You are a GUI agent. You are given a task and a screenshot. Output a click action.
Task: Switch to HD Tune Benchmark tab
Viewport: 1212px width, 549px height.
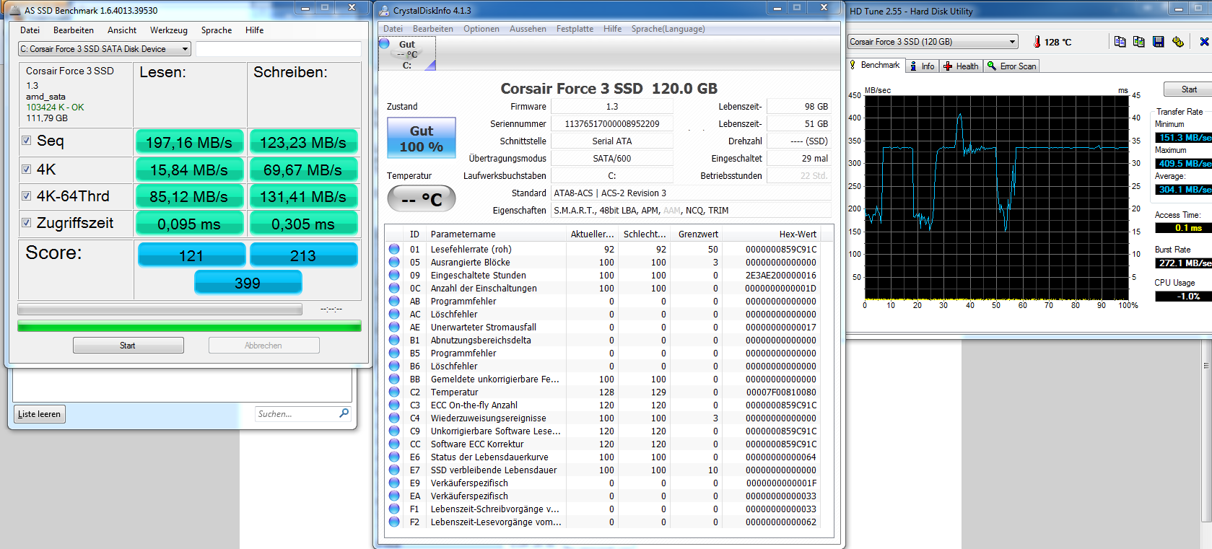point(875,65)
